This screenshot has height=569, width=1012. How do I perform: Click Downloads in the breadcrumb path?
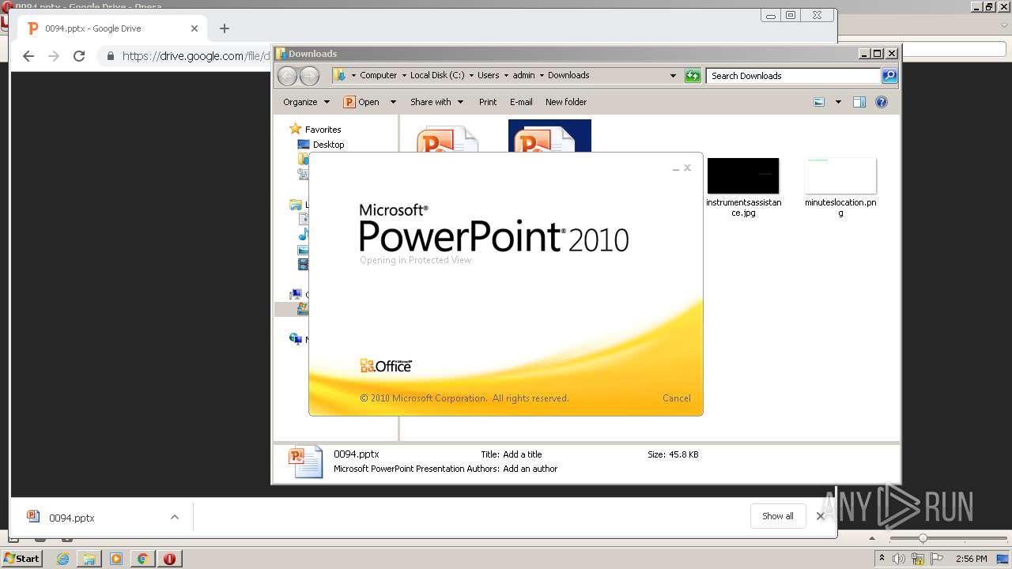pos(568,75)
